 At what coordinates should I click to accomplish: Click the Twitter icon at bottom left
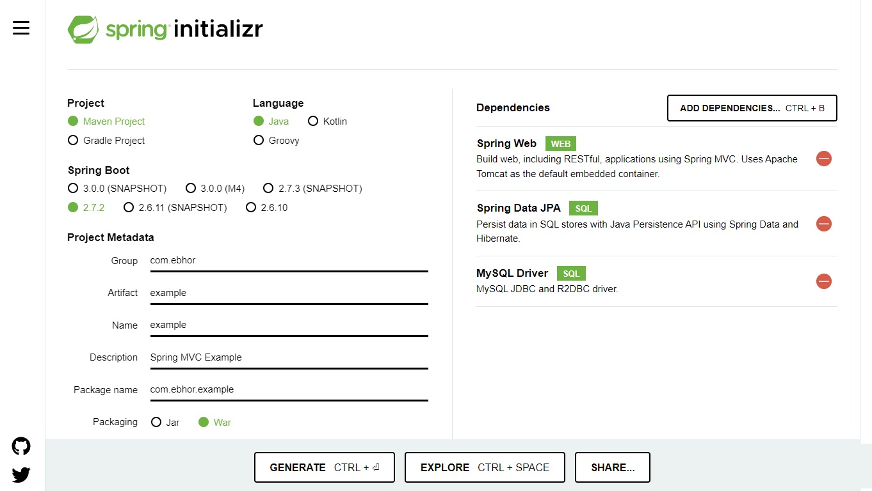pos(20,475)
